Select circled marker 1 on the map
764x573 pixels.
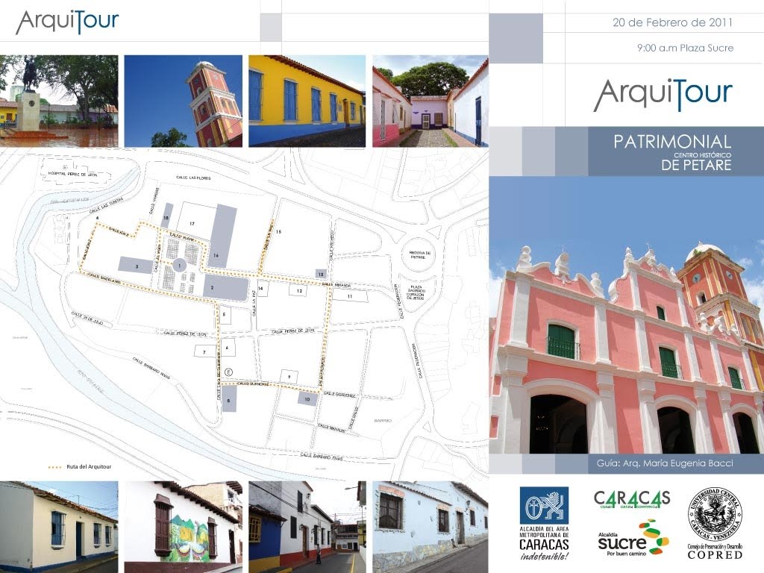(180, 266)
